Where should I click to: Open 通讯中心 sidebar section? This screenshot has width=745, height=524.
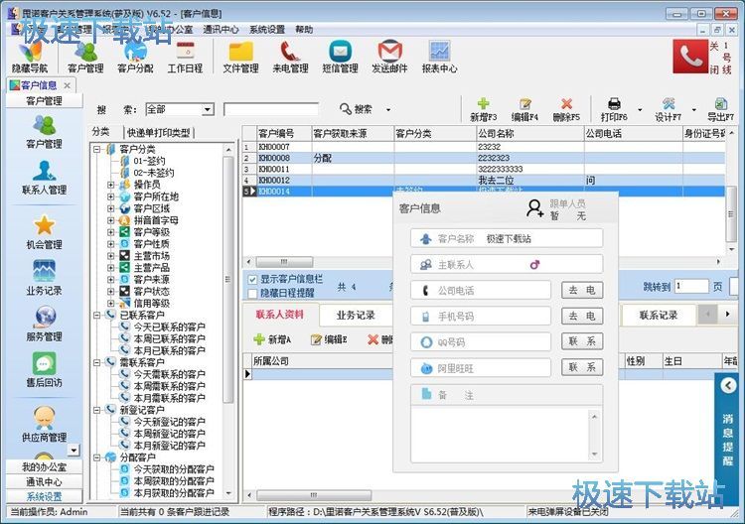tap(44, 481)
